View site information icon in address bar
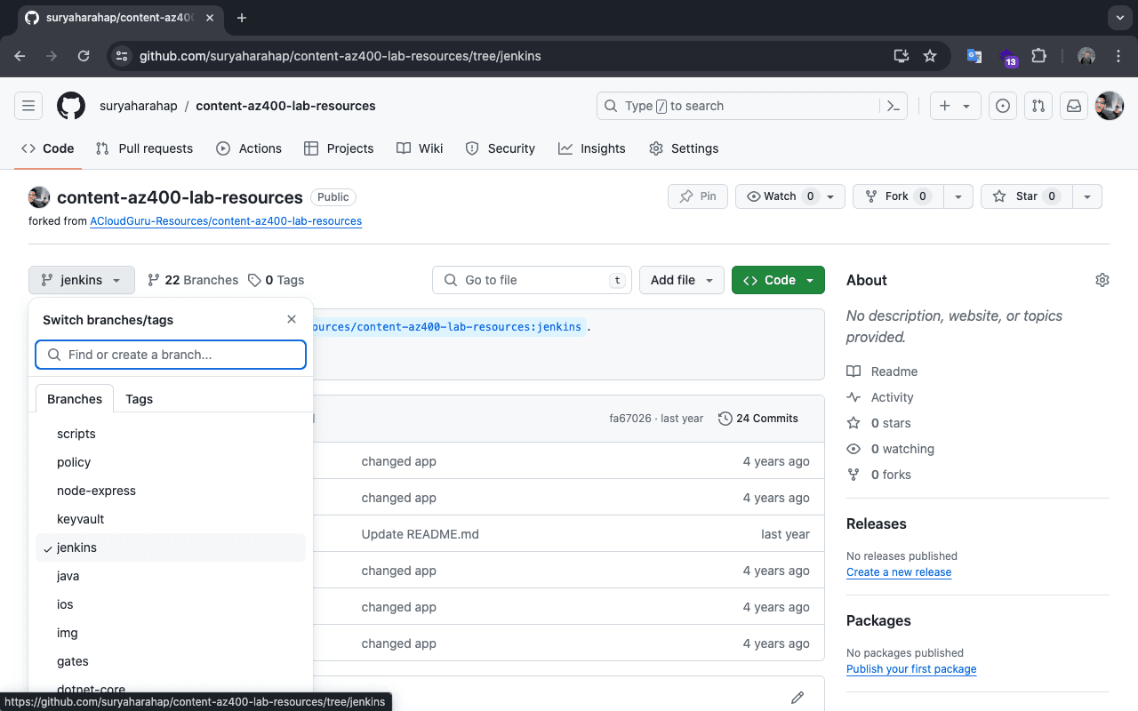Screen dimensions: 1138x711 tap(122, 56)
